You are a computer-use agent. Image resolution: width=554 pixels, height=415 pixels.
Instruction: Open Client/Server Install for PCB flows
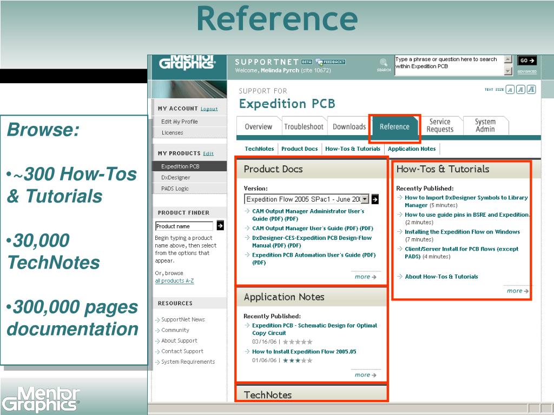461,252
